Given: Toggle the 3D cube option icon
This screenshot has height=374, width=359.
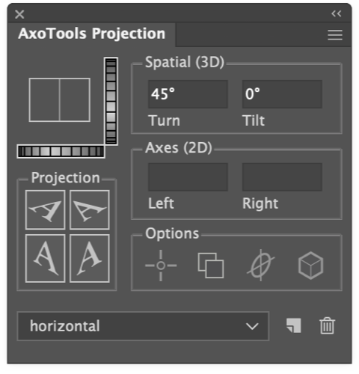Looking at the screenshot, I should point(310,266).
